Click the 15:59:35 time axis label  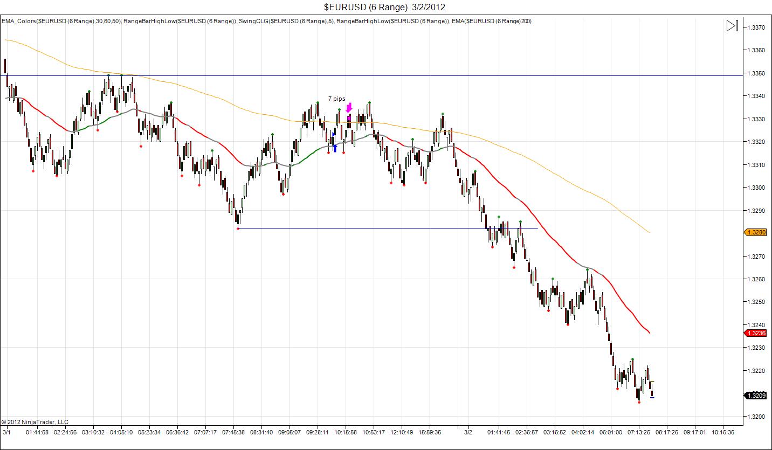[430, 432]
